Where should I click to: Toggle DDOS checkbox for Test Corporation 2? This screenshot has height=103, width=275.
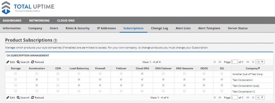coord(204,91)
